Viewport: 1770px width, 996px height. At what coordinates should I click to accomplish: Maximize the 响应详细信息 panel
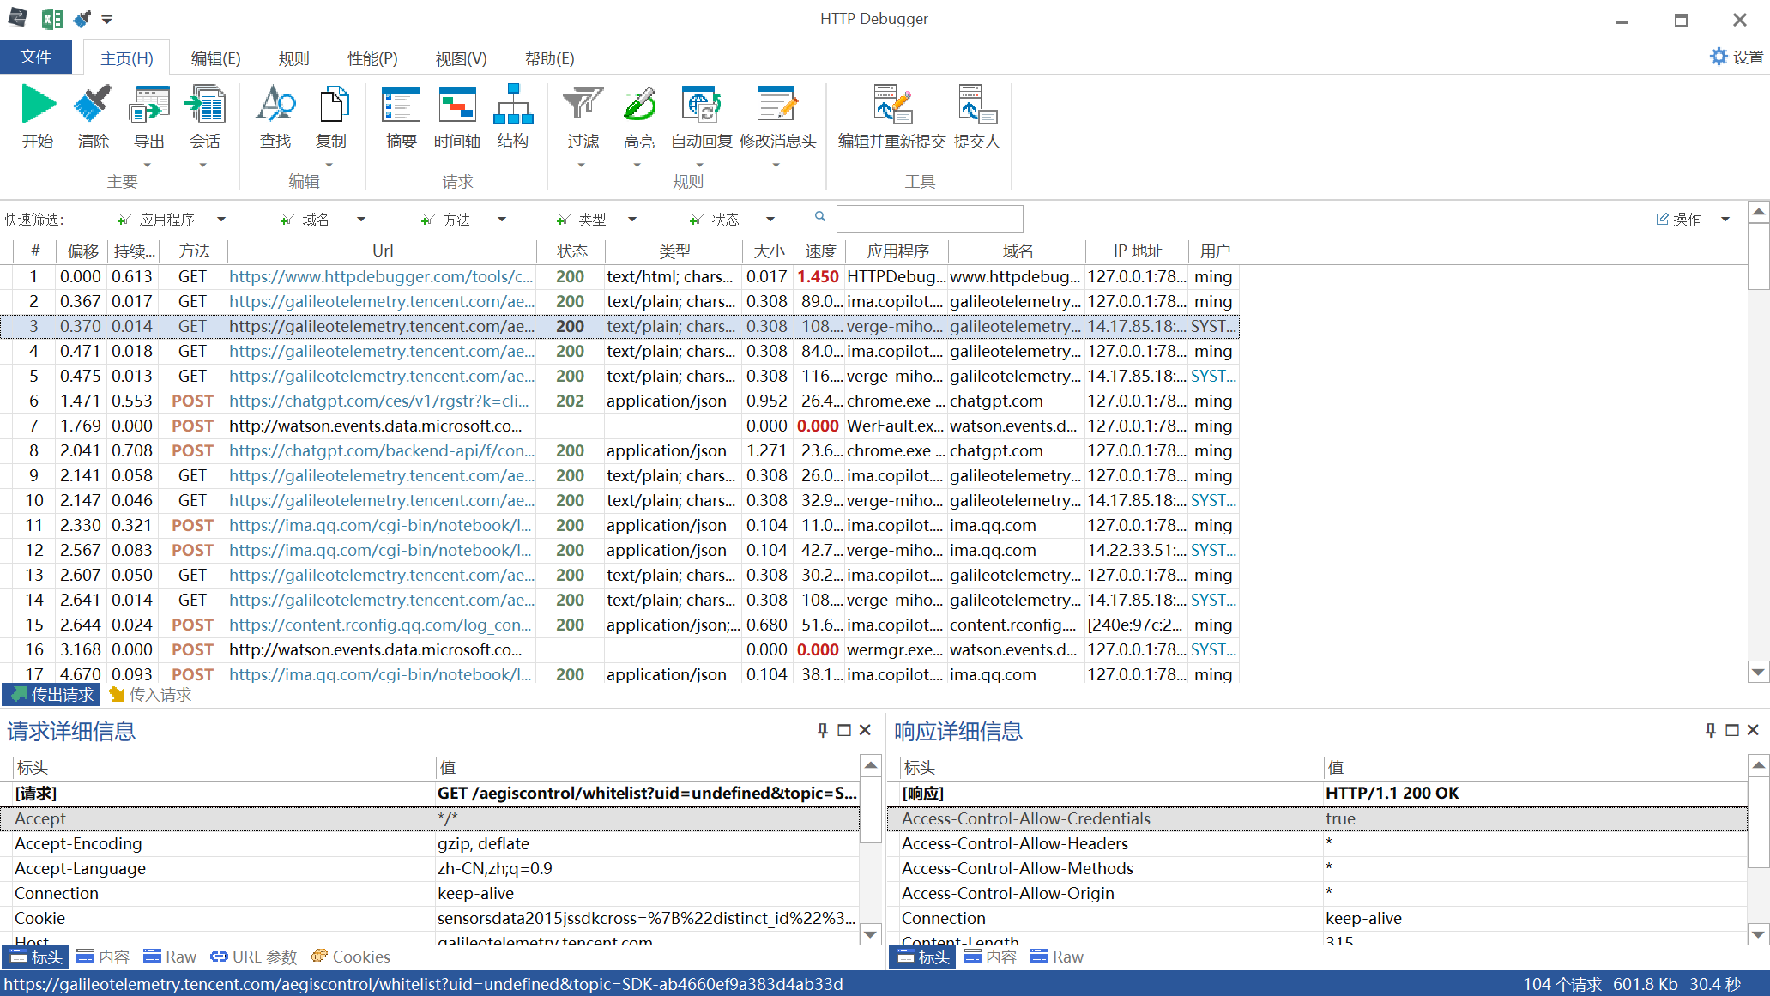coord(1732,730)
